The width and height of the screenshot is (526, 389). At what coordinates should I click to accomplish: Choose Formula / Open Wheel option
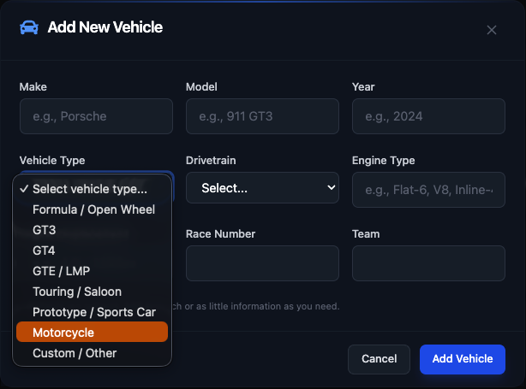click(93, 209)
